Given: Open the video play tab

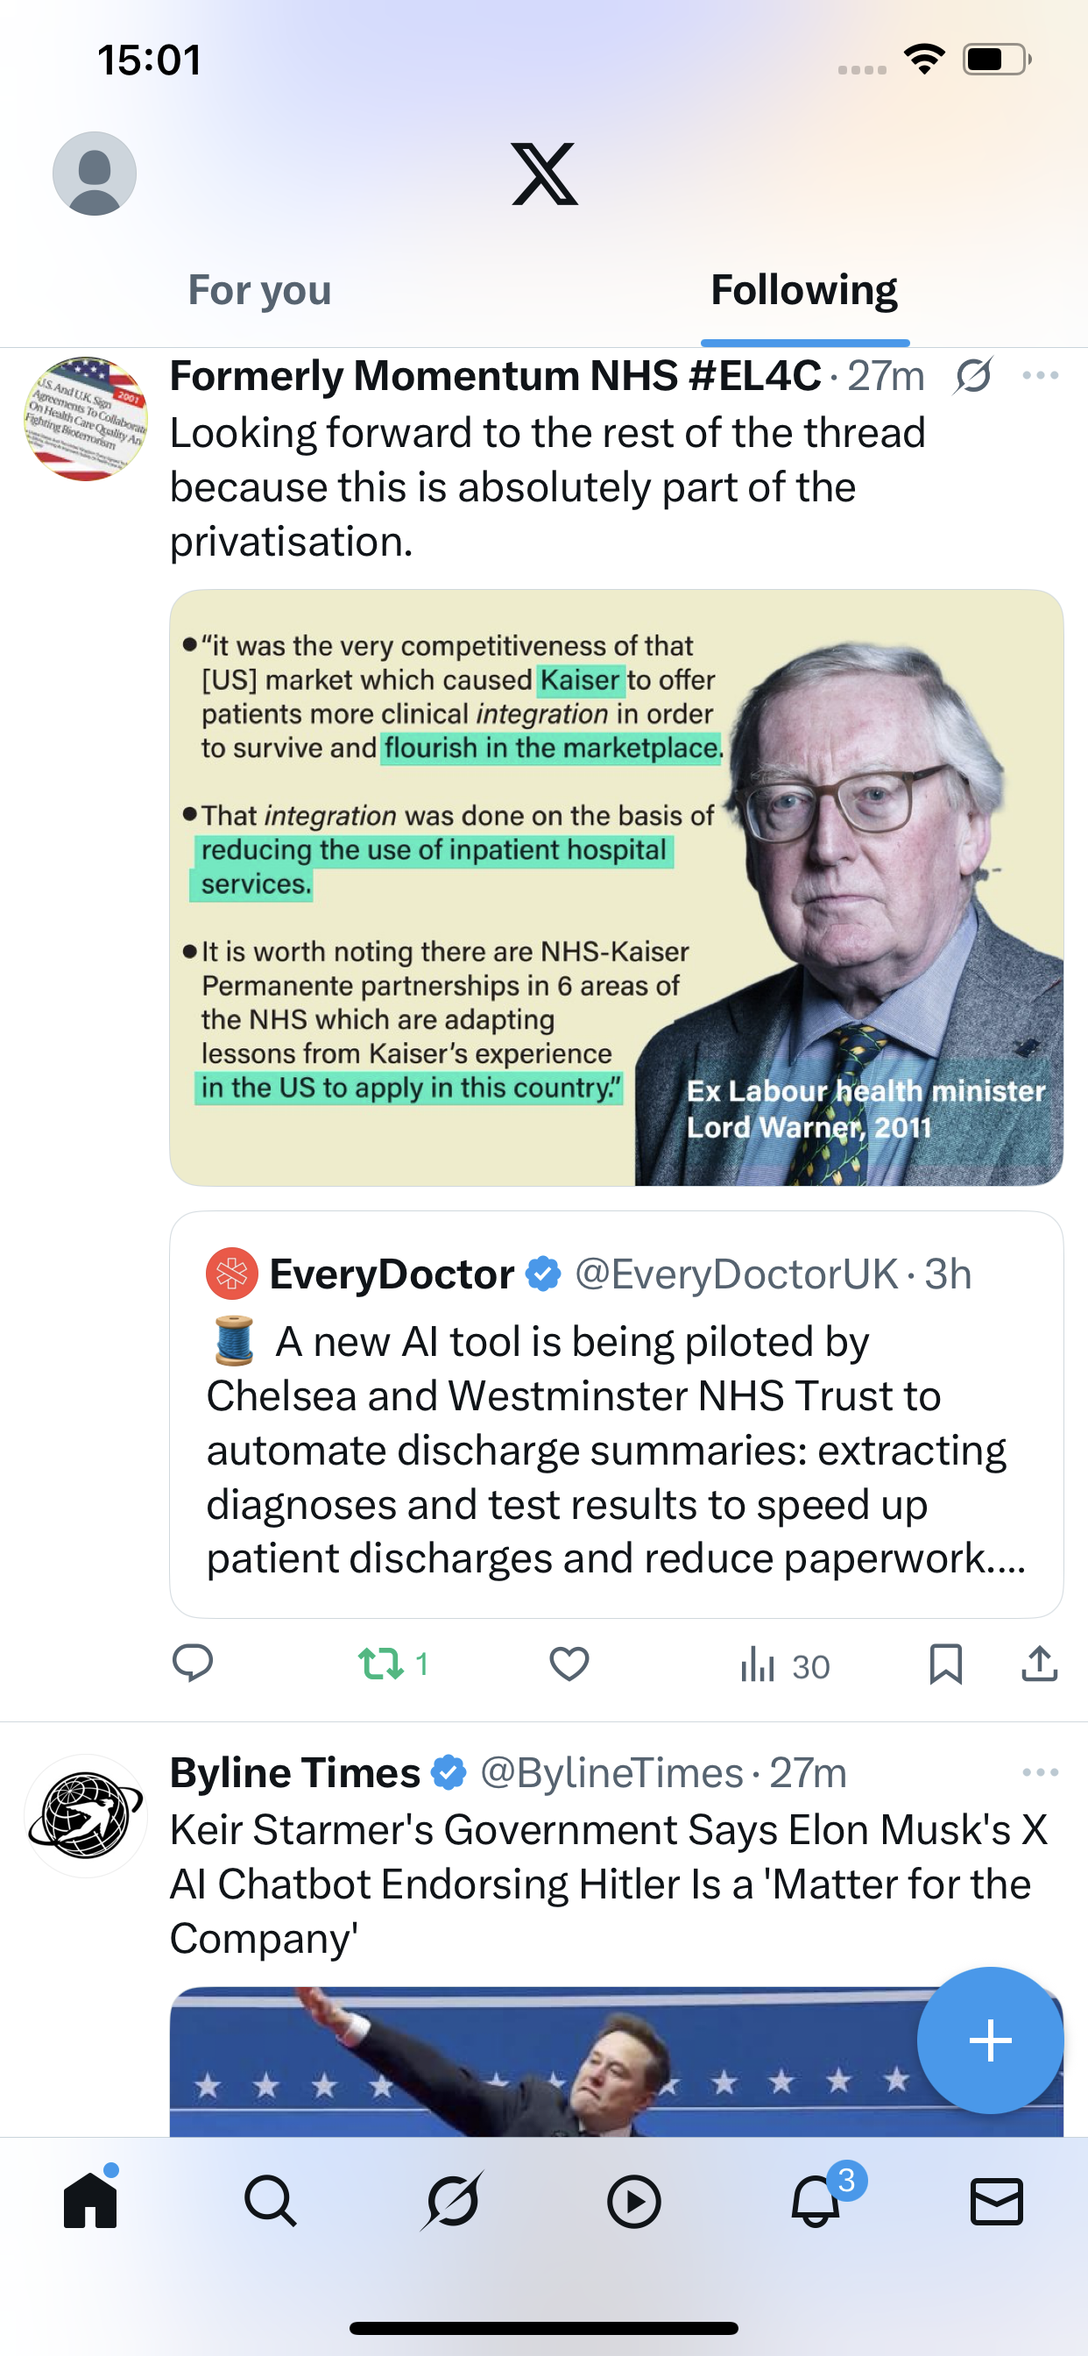Looking at the screenshot, I should [633, 2201].
